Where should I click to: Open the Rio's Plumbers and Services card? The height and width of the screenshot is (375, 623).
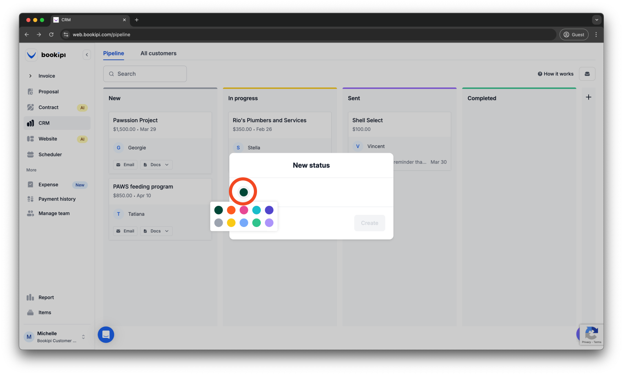click(270, 120)
